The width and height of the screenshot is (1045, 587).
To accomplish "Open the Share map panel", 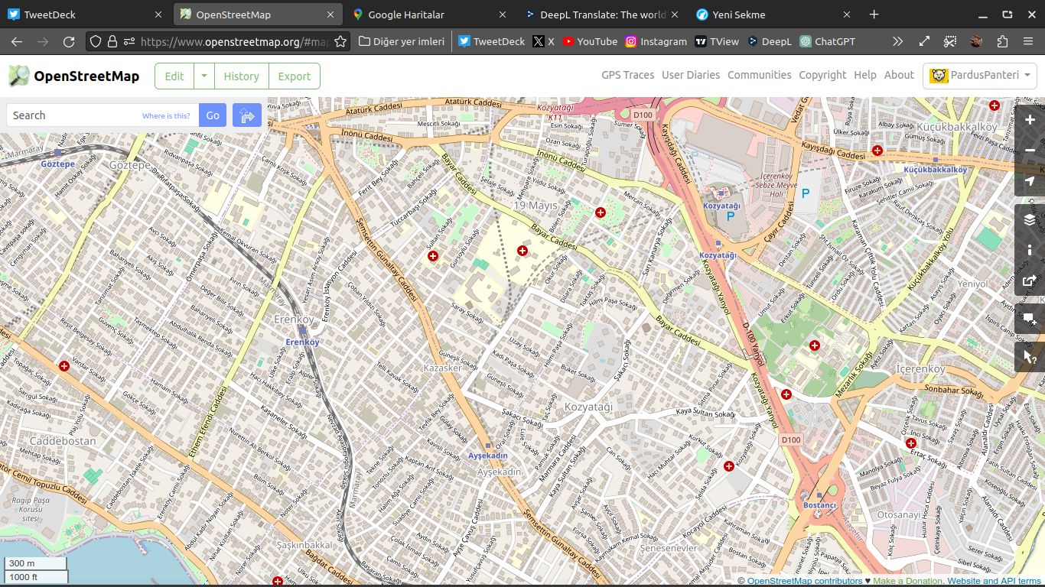I will click(x=1030, y=281).
